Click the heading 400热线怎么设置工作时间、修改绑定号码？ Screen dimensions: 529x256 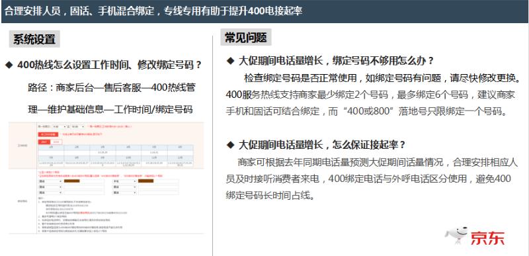(110, 65)
